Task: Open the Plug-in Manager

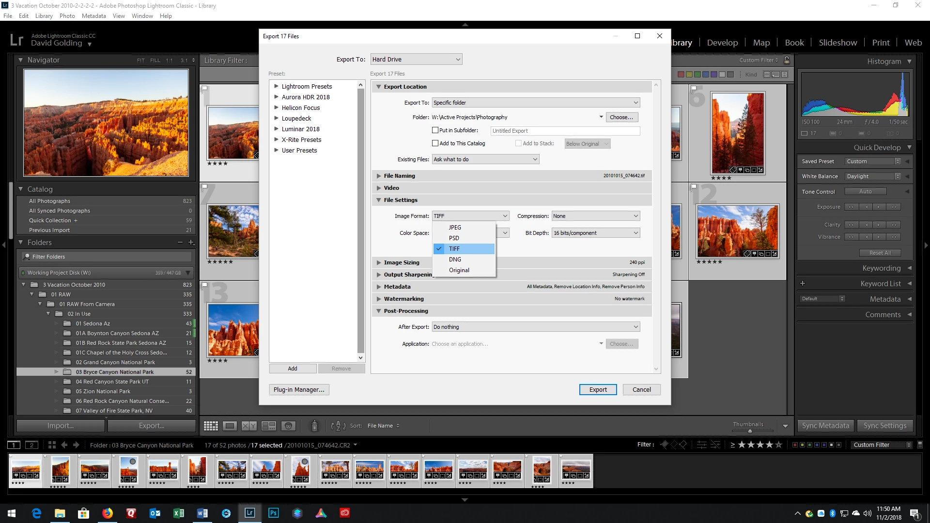Action: 299,389
